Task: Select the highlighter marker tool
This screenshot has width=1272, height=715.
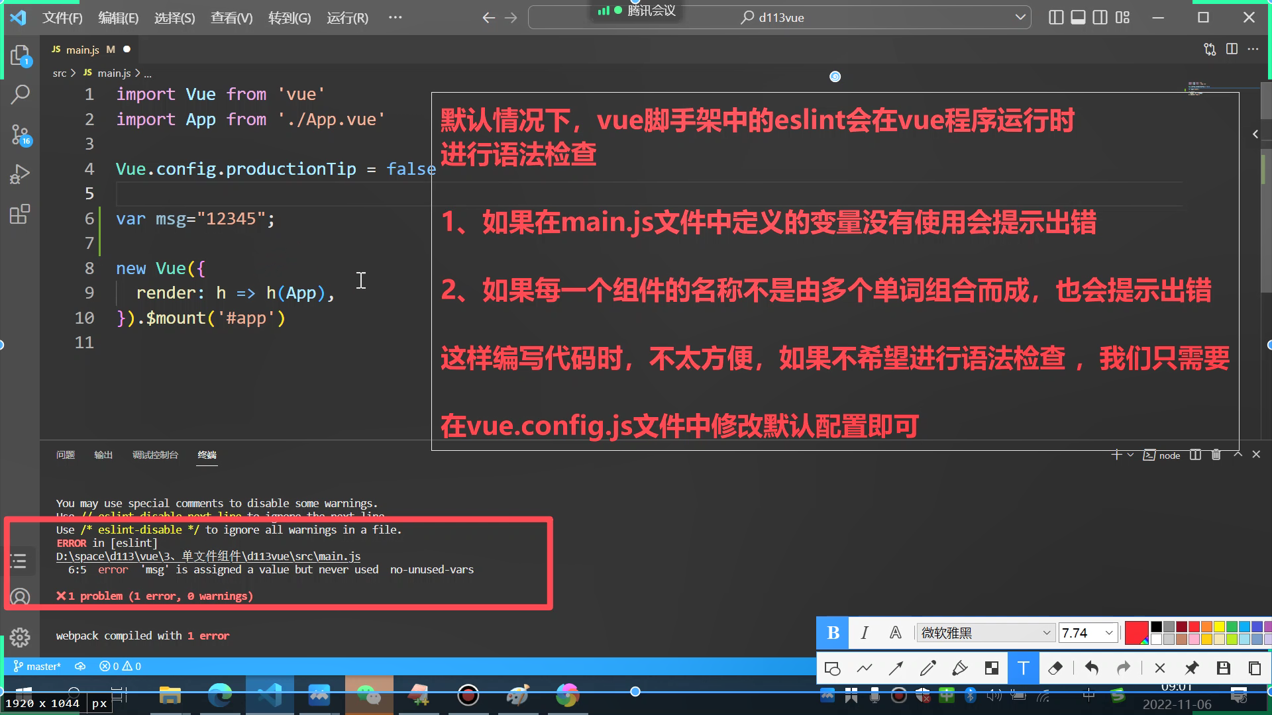Action: click(960, 668)
